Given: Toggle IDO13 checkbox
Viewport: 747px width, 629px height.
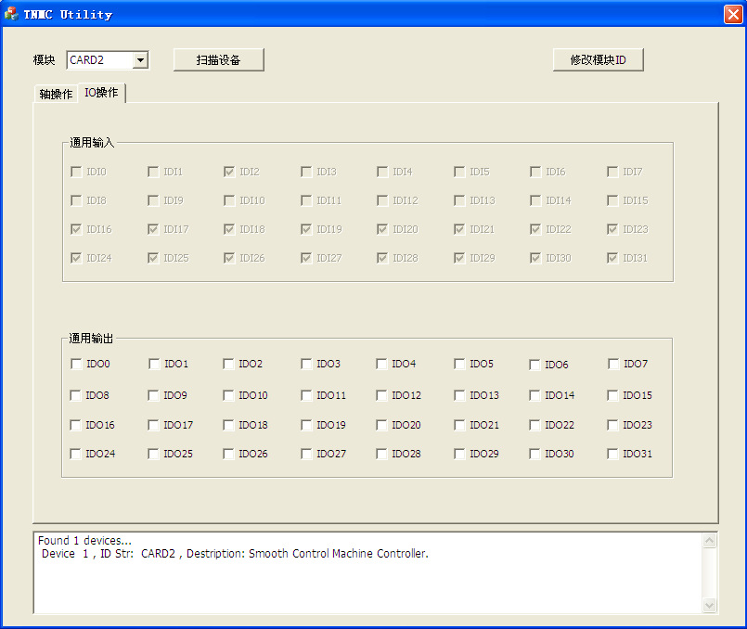Looking at the screenshot, I should click(x=459, y=395).
